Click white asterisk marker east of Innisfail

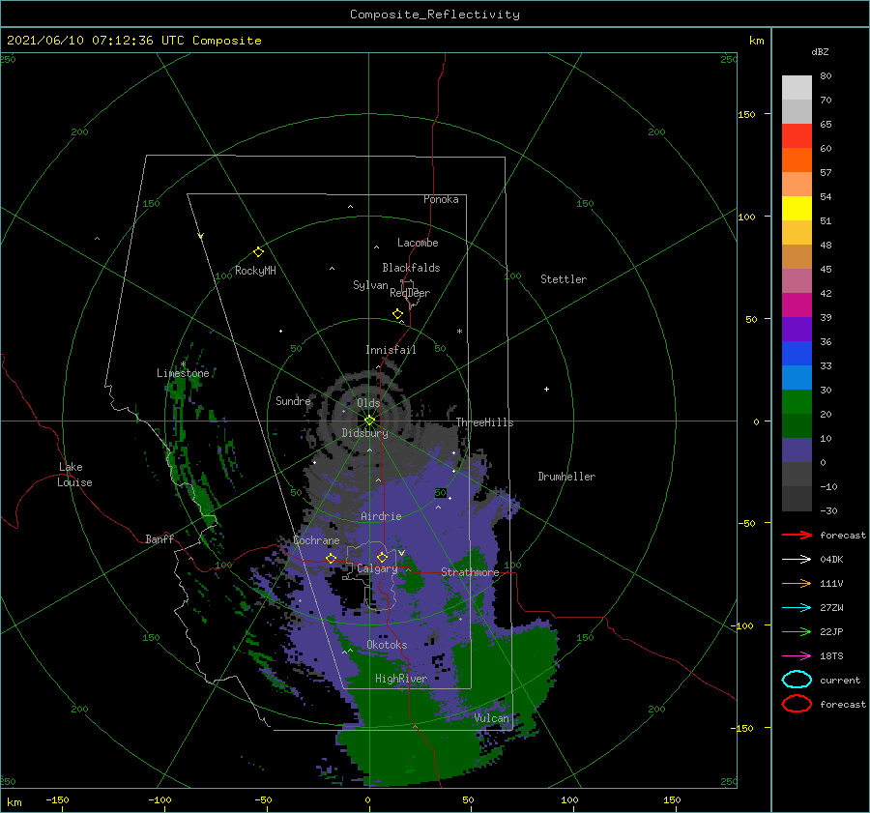(459, 332)
